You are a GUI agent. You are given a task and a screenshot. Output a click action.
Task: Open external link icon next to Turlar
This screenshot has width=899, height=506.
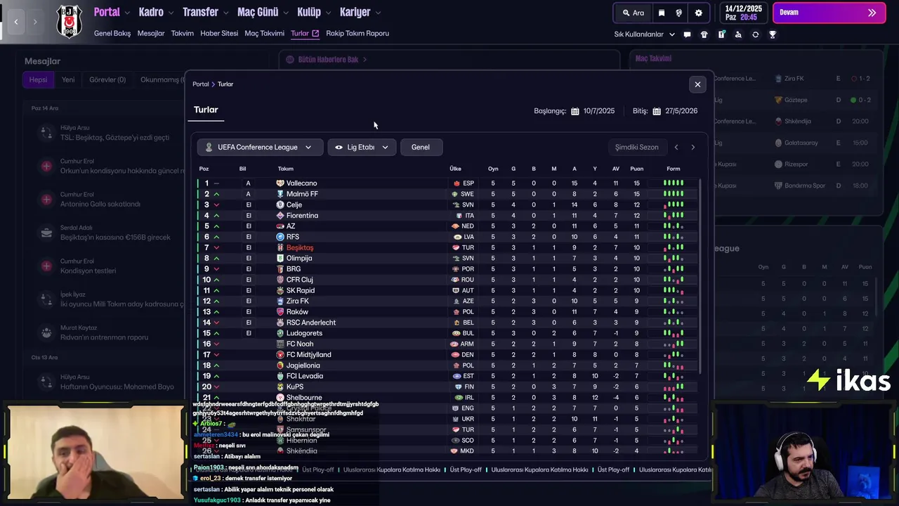click(315, 33)
